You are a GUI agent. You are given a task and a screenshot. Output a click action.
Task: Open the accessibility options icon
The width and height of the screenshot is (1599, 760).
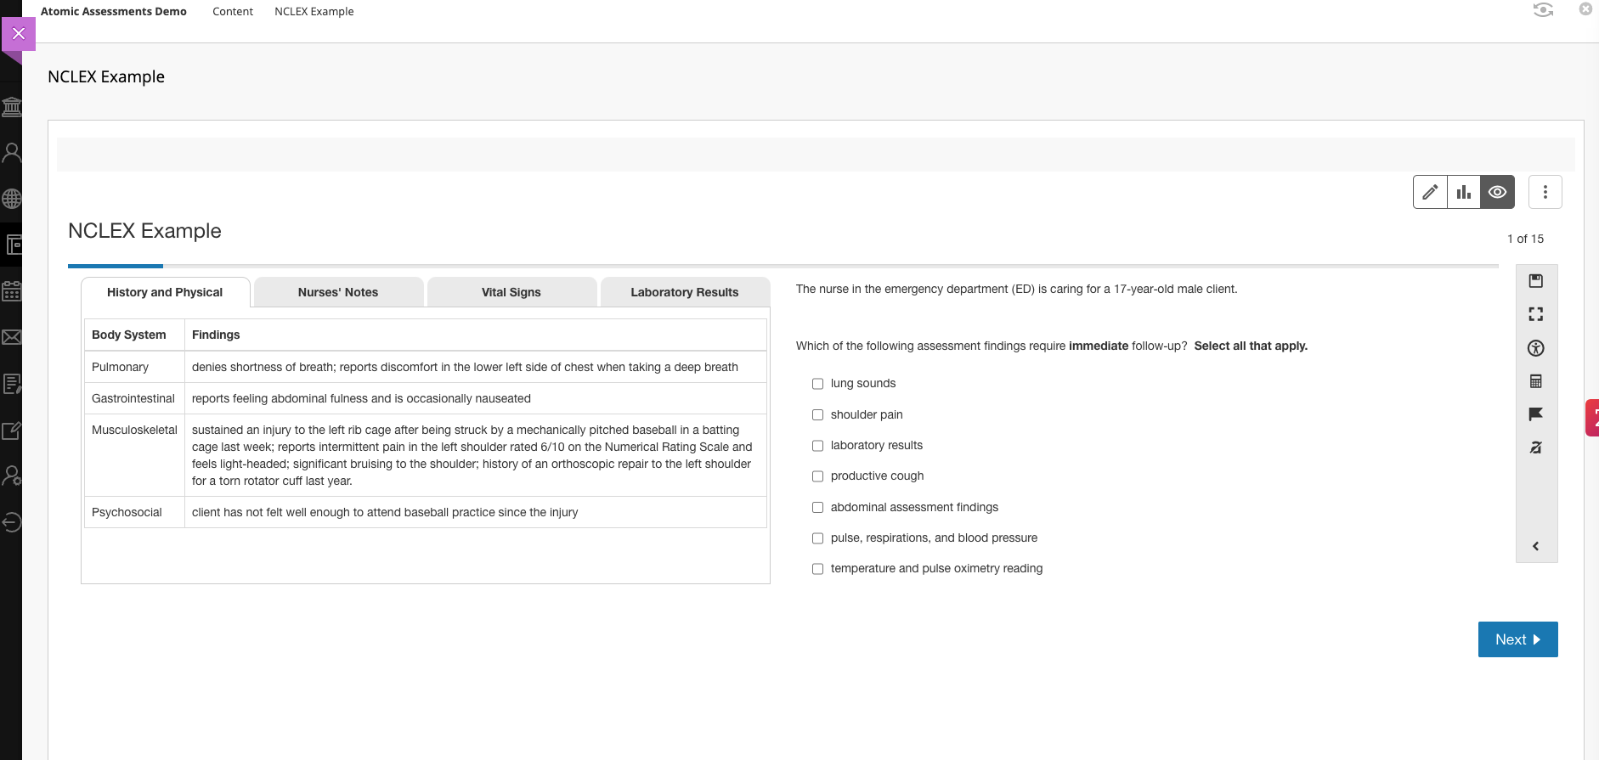(1535, 348)
